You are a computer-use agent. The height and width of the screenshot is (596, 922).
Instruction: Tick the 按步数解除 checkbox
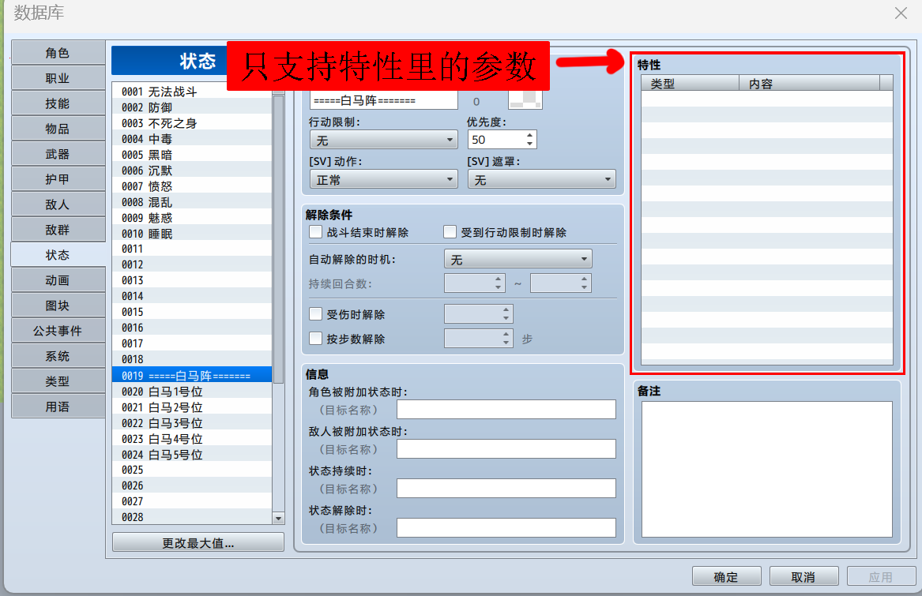coord(316,339)
